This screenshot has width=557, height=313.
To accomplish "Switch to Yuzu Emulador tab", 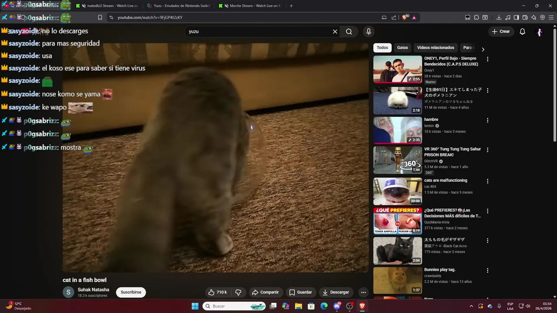I will click(178, 6).
